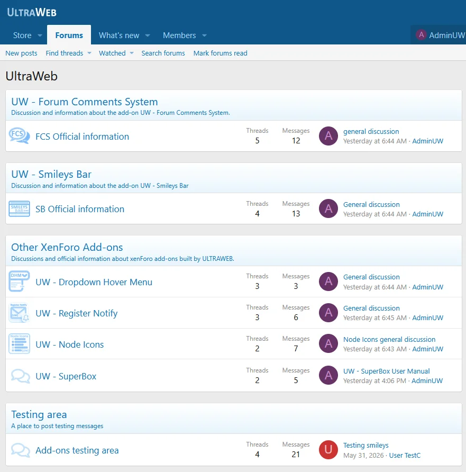Open the UW - Dropdown Hover Menu forum
Screen dimensions: 466x472
coord(94,282)
